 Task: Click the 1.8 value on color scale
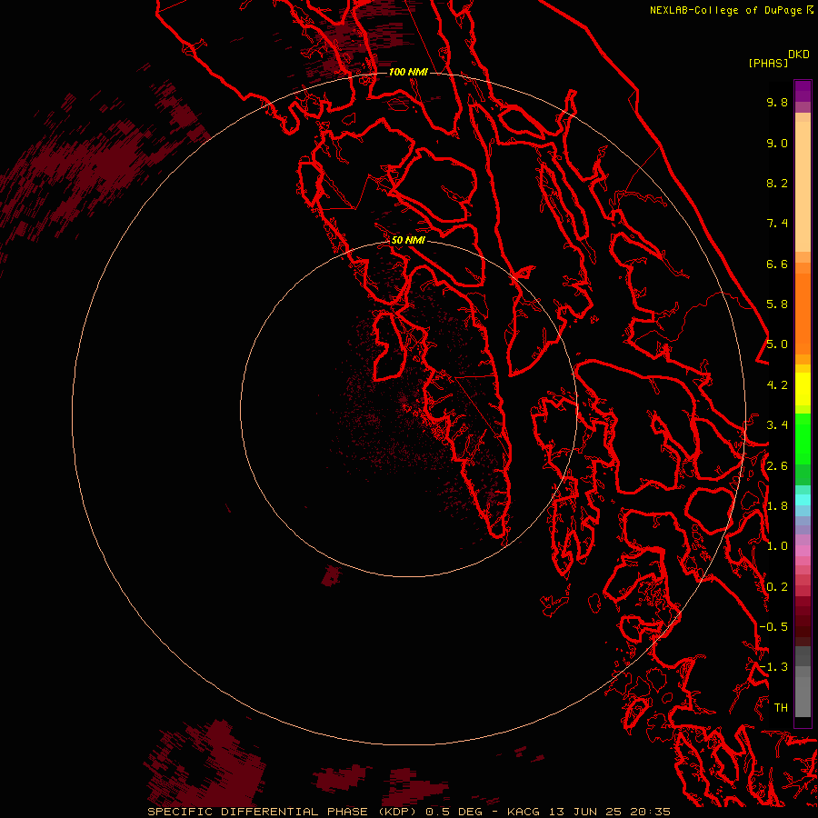pos(777,506)
